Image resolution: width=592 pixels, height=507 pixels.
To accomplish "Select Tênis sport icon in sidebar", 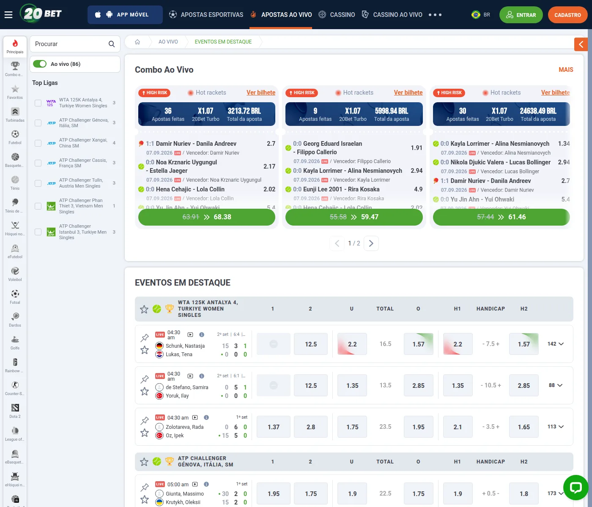I will point(15,183).
